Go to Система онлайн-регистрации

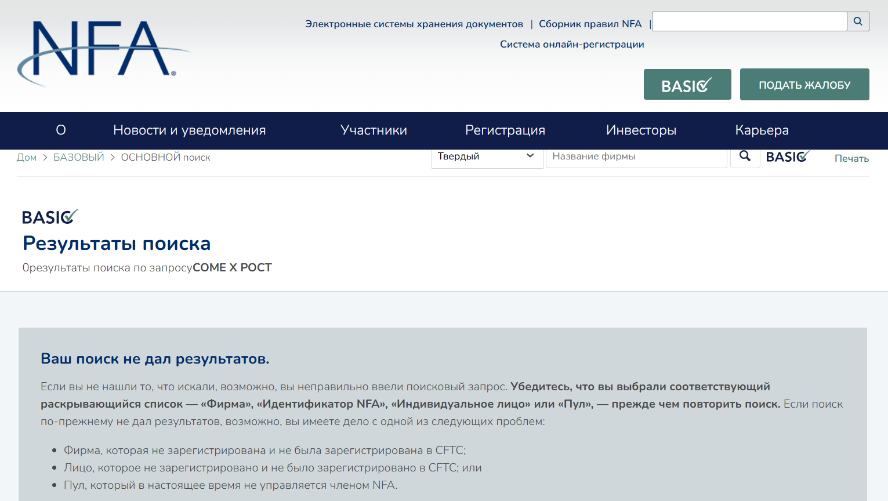[572, 43]
